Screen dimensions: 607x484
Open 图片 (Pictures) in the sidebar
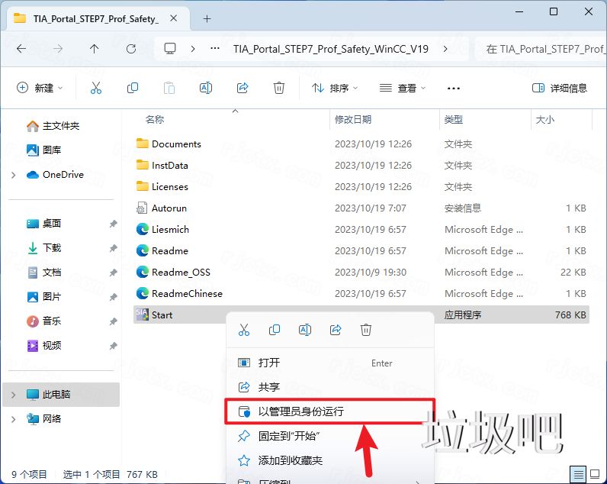click(43, 297)
